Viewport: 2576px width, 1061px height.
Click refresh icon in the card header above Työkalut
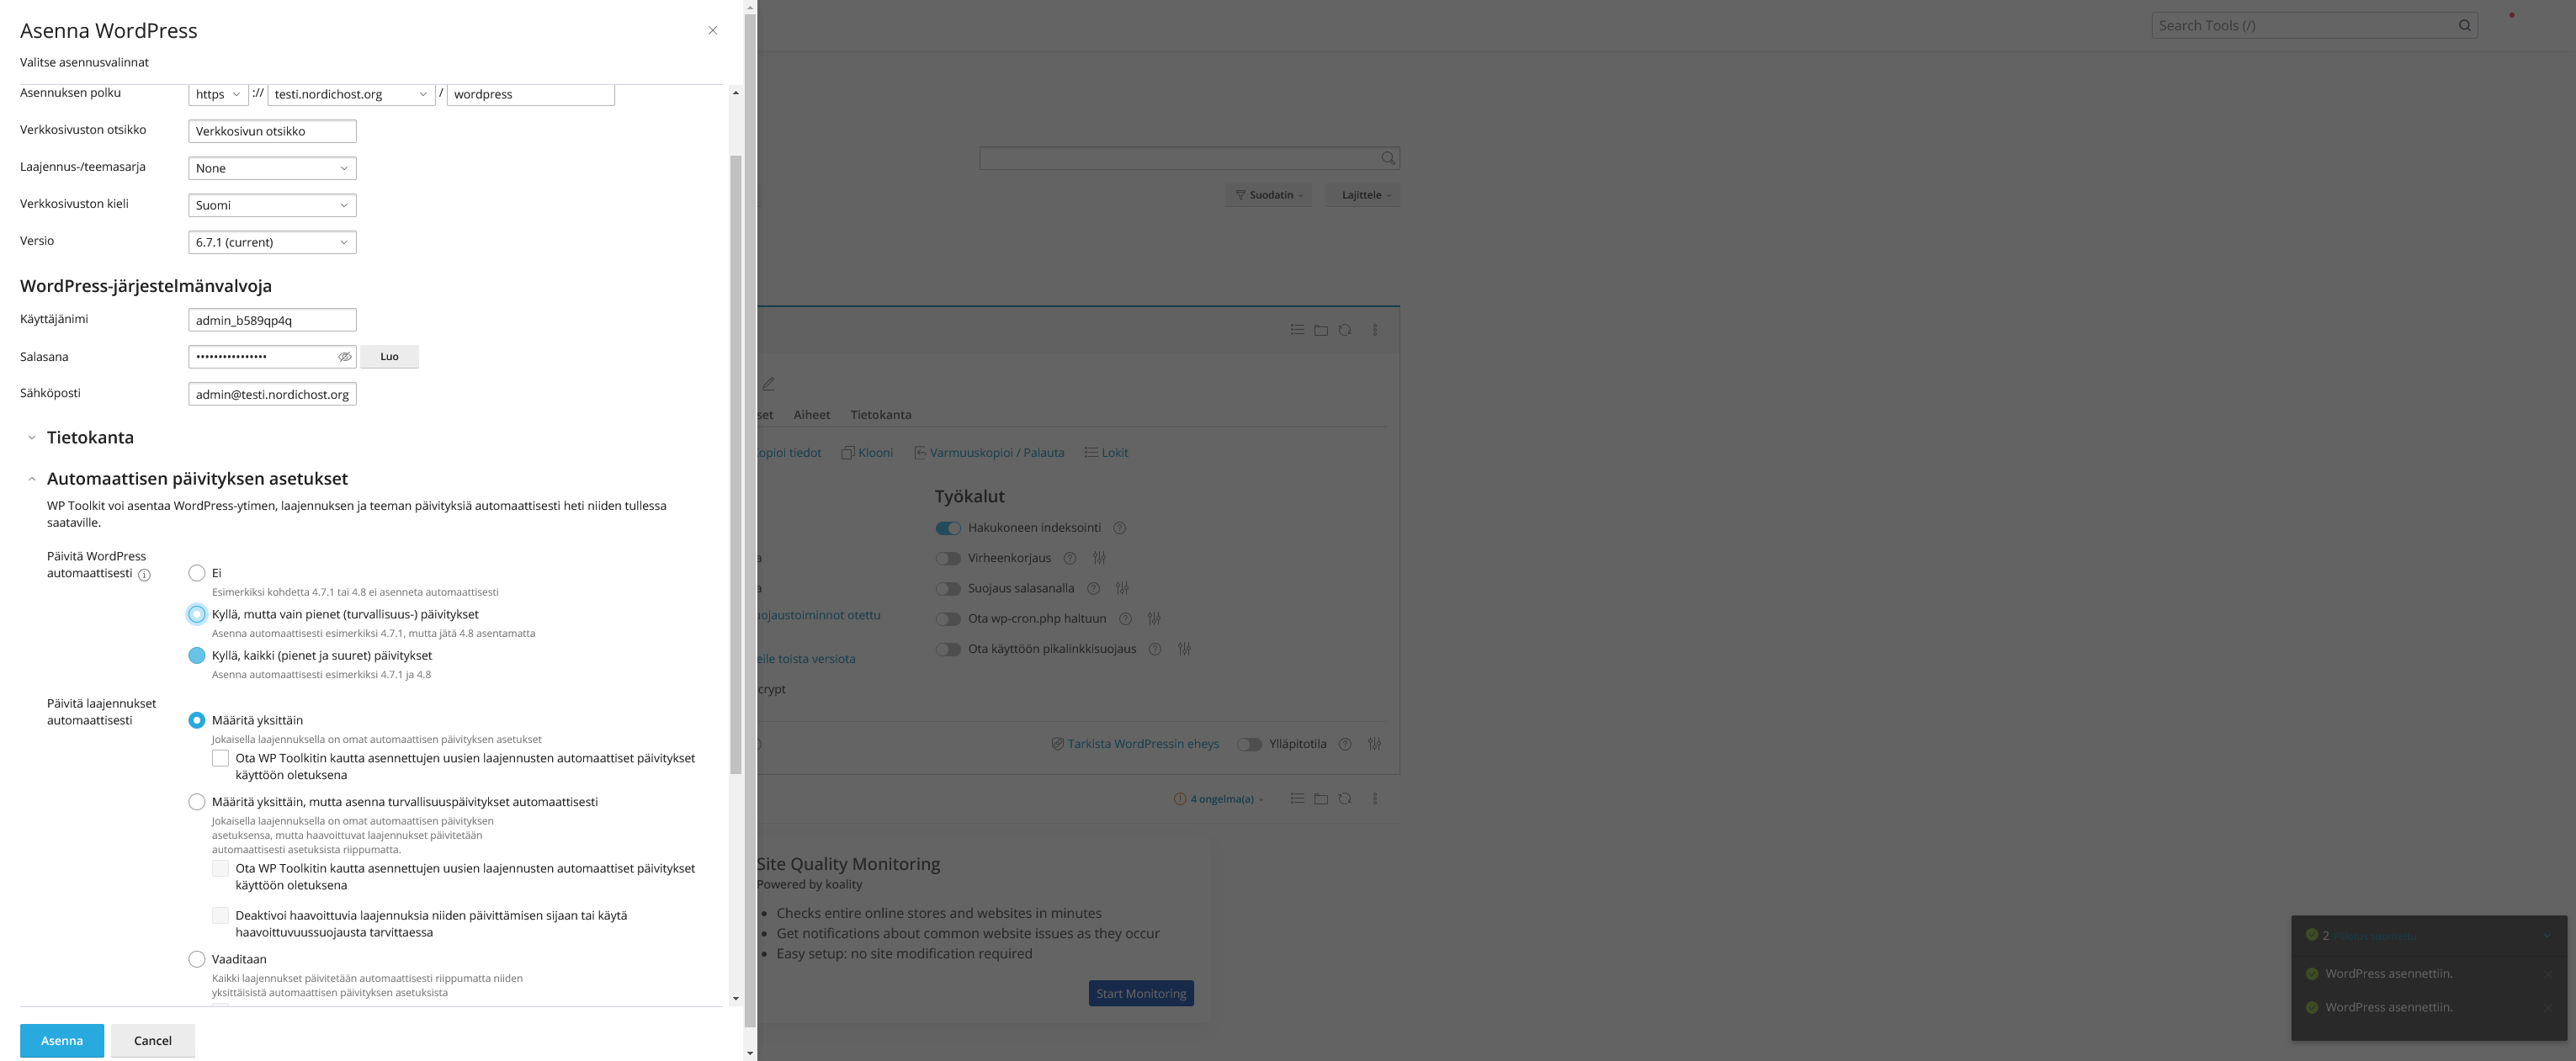pos(1345,330)
